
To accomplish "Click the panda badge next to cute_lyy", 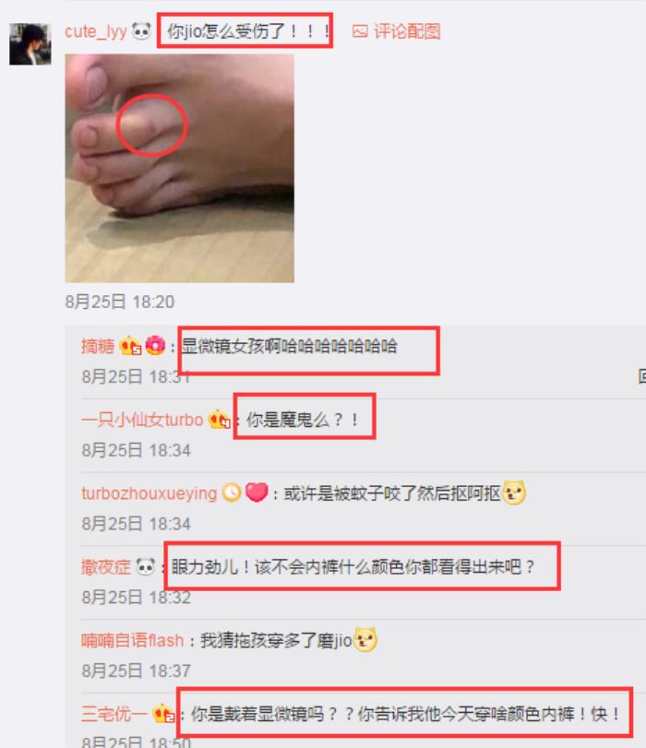I will [141, 31].
